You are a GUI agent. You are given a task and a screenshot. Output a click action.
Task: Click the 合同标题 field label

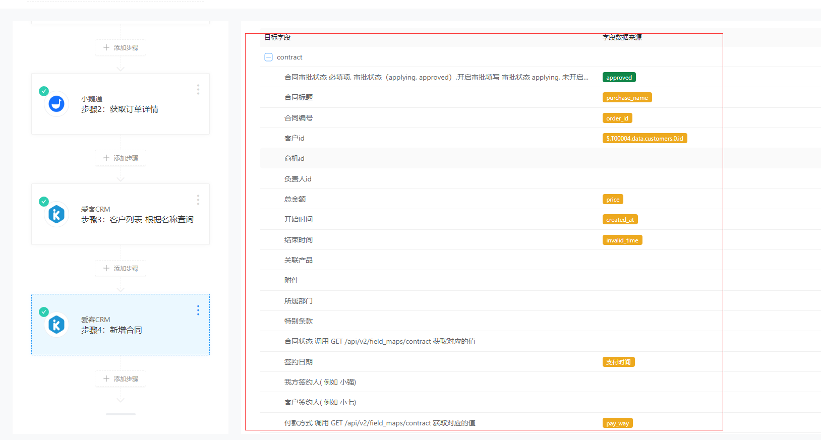click(x=299, y=97)
